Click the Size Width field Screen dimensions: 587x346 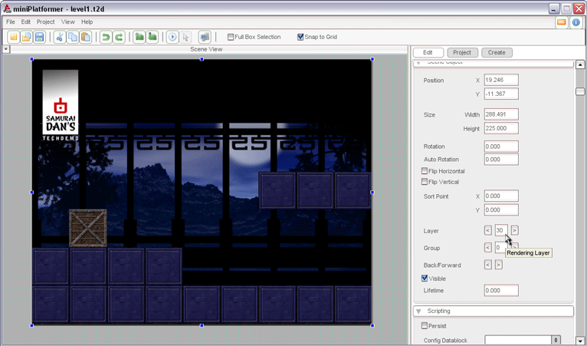(501, 114)
